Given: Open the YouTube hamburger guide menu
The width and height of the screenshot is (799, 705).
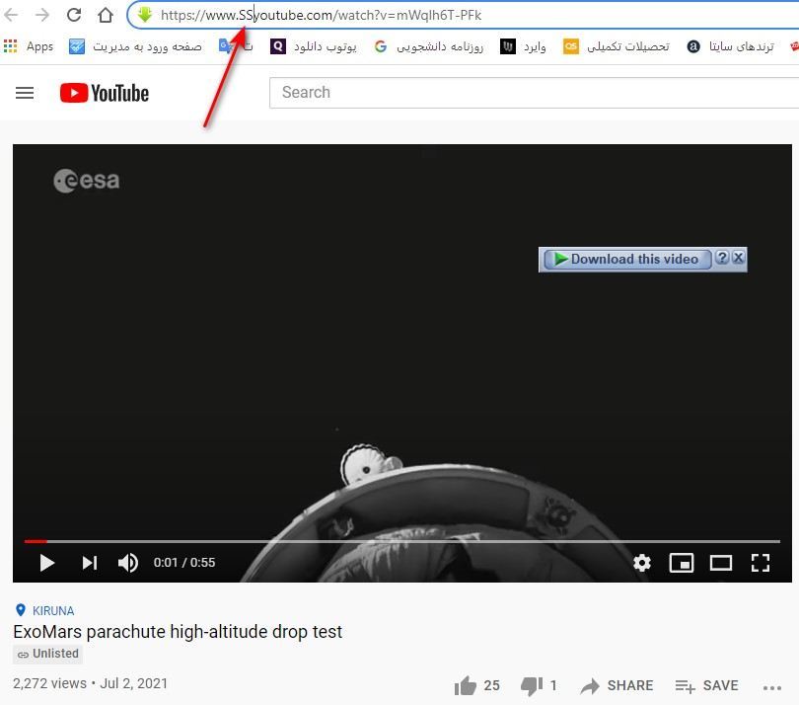Looking at the screenshot, I should [x=25, y=93].
